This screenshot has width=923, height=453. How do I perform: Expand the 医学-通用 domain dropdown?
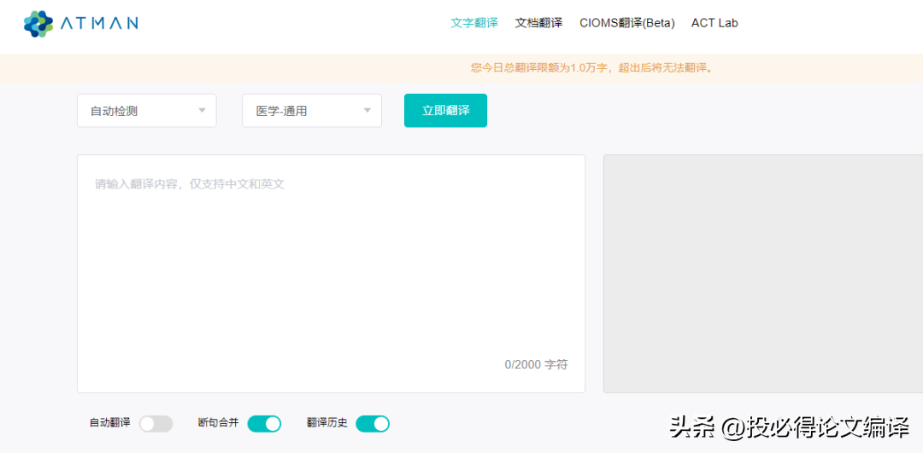click(312, 110)
